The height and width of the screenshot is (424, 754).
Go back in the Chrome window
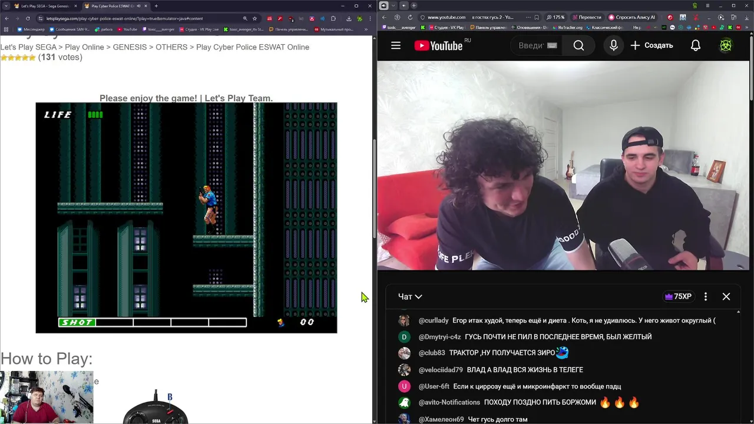click(6, 18)
